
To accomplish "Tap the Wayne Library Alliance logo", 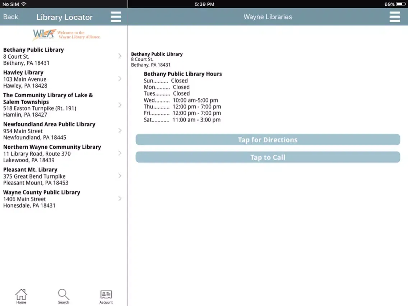I will 66,34.
